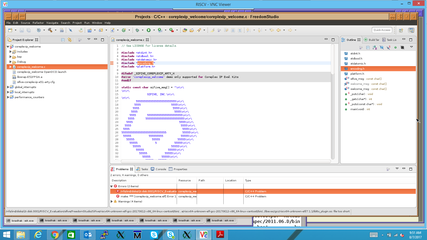Click the green Run button icon
The width and height of the screenshot is (427, 240).
[149, 30]
